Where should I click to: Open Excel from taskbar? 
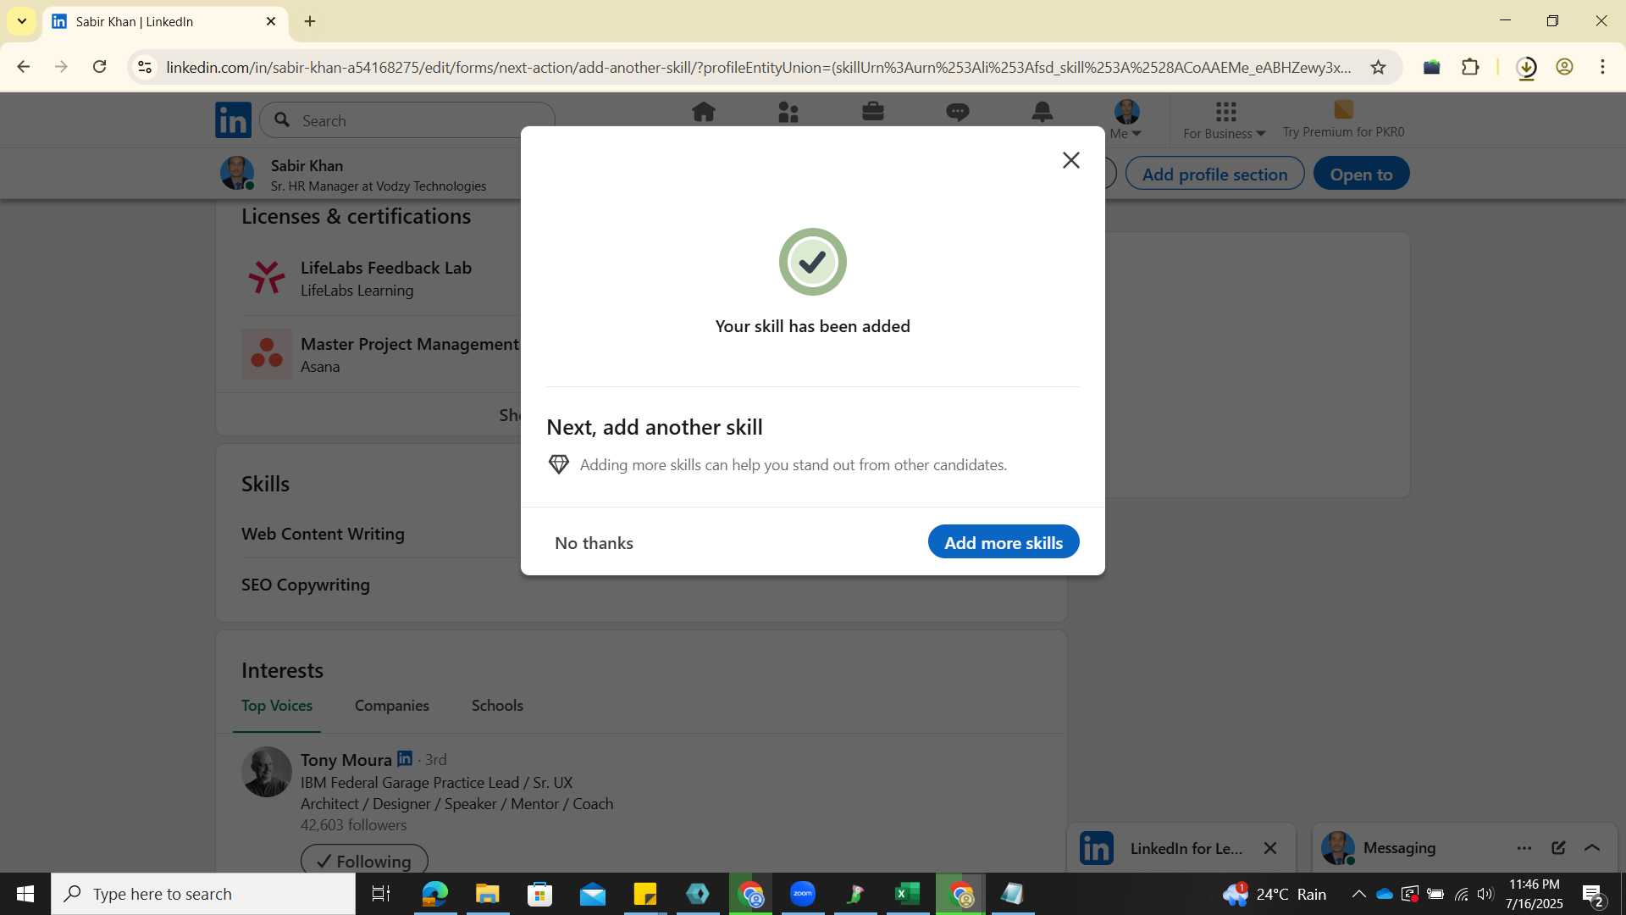(908, 894)
